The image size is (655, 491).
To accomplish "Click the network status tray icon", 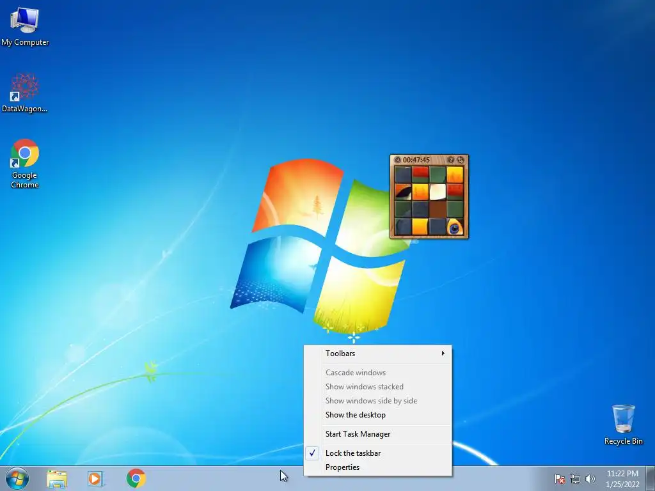I will (575, 479).
